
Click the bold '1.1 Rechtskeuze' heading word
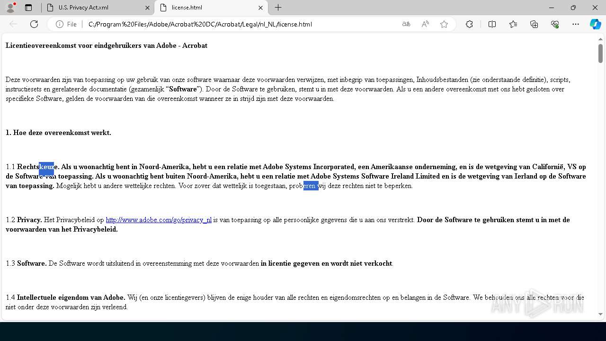pos(38,167)
